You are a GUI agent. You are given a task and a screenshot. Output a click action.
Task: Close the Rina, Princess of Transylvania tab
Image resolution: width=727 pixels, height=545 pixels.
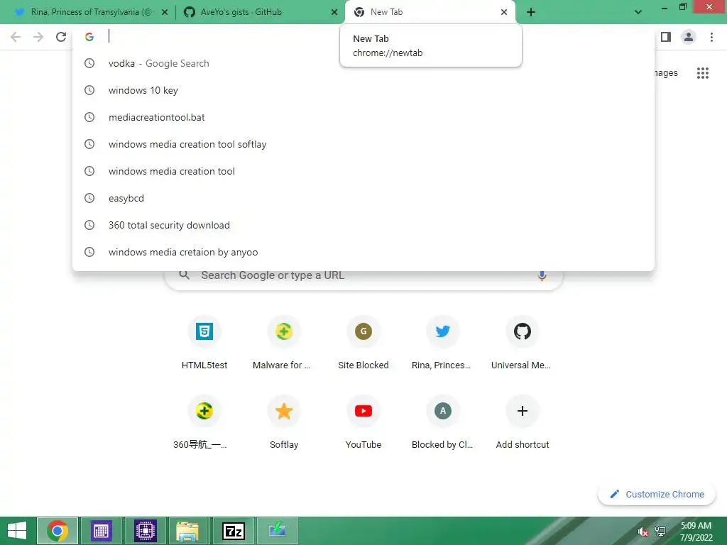165,12
